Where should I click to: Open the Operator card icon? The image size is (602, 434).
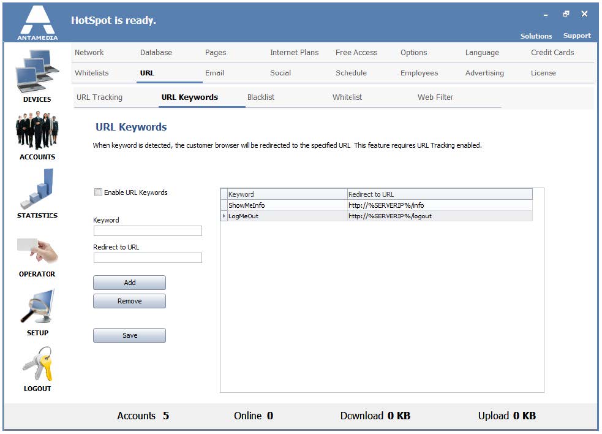coord(37,251)
